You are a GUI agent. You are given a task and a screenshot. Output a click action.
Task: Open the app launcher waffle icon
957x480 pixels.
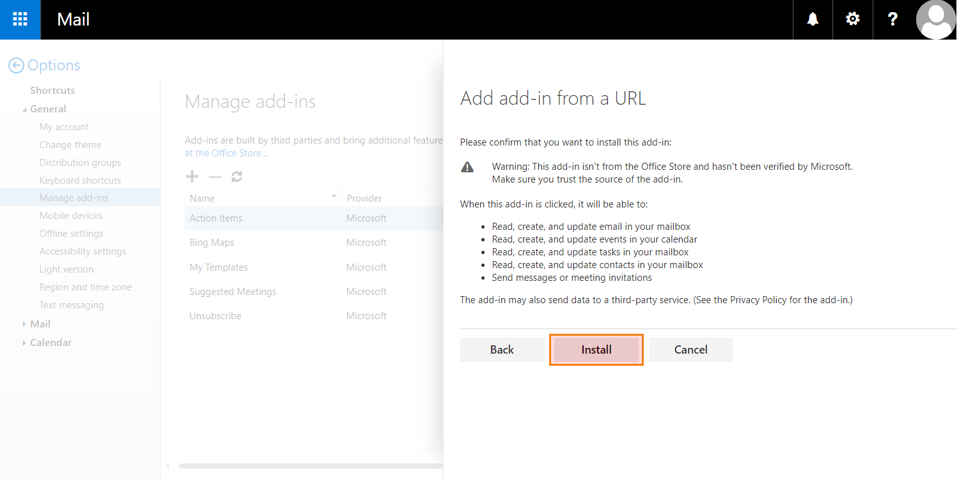point(20,19)
